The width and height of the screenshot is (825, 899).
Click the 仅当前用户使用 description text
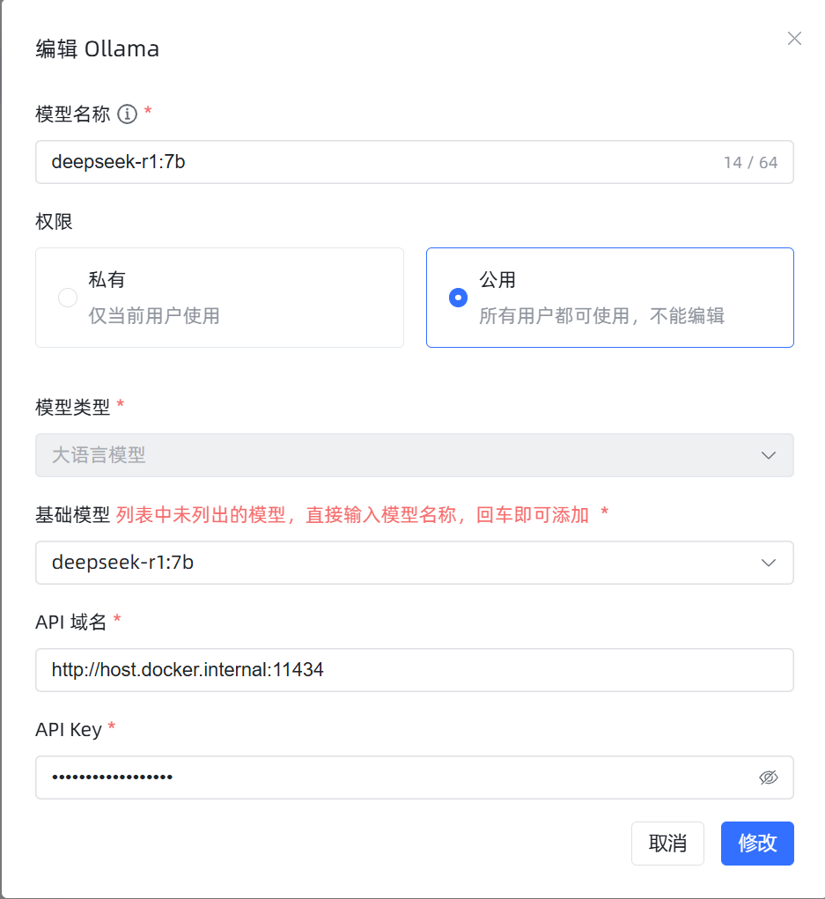pyautogui.click(x=154, y=316)
